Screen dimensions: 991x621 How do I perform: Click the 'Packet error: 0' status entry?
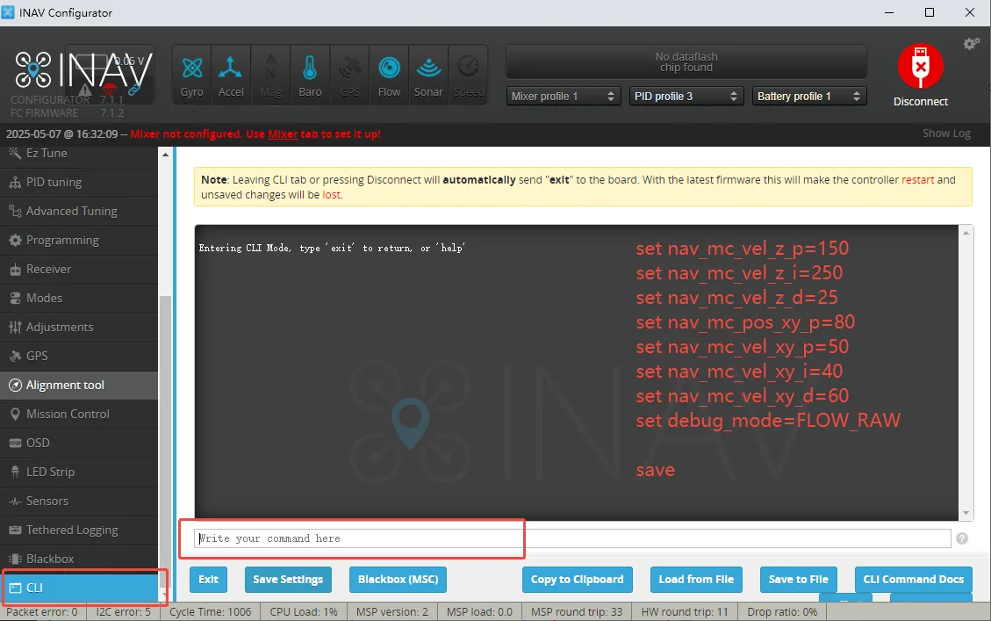click(42, 612)
